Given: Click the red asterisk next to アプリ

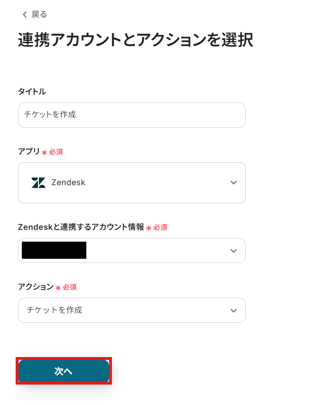Looking at the screenshot, I should click(x=44, y=152).
